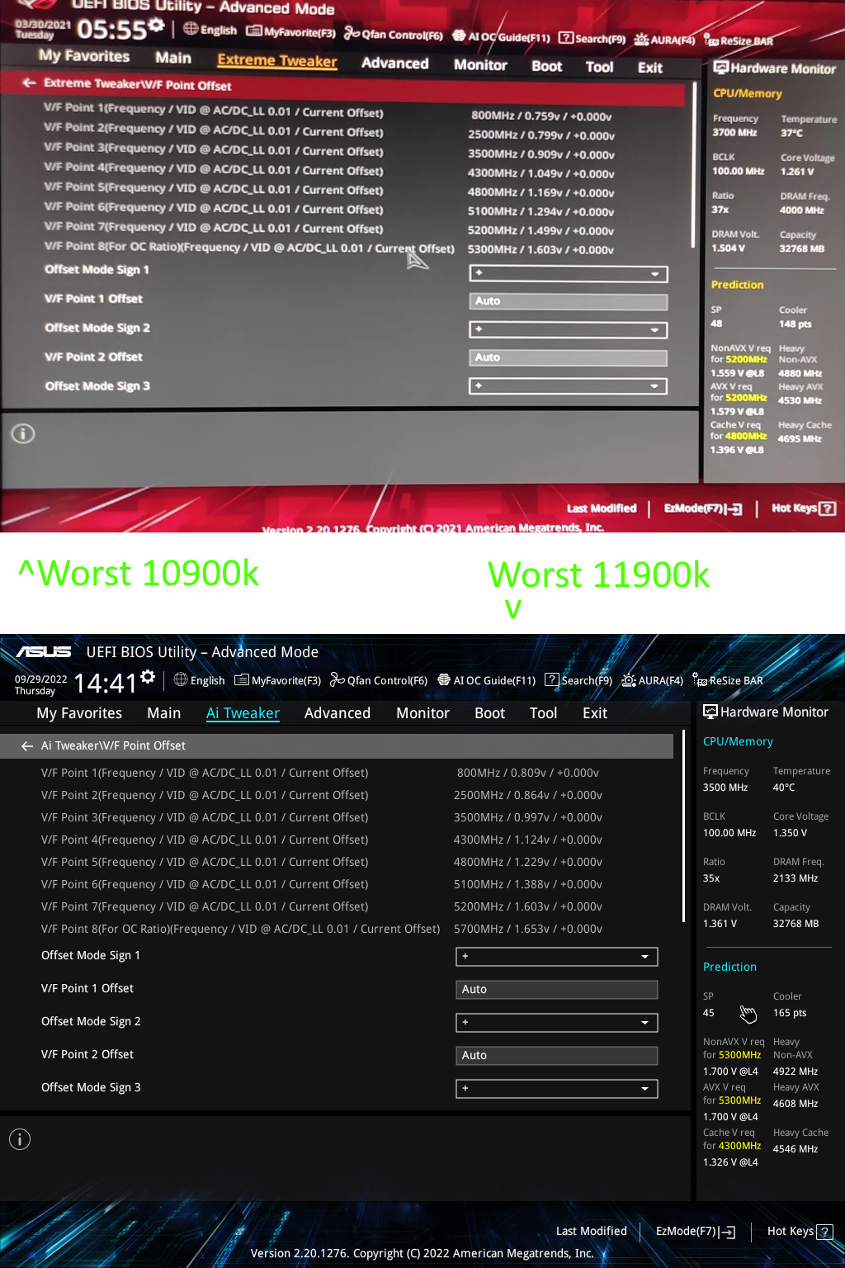This screenshot has height=1268, width=845.
Task: Open Offset Mode Sign 3 dropdown in 10900k BIOS
Action: (x=569, y=386)
